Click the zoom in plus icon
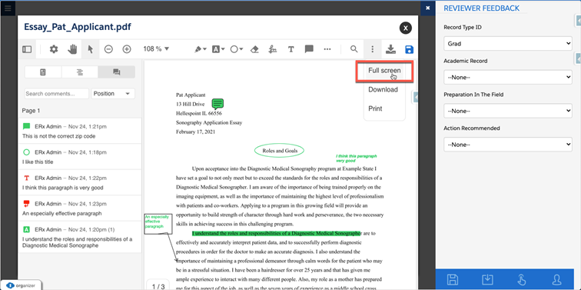The image size is (581, 290). (x=127, y=49)
